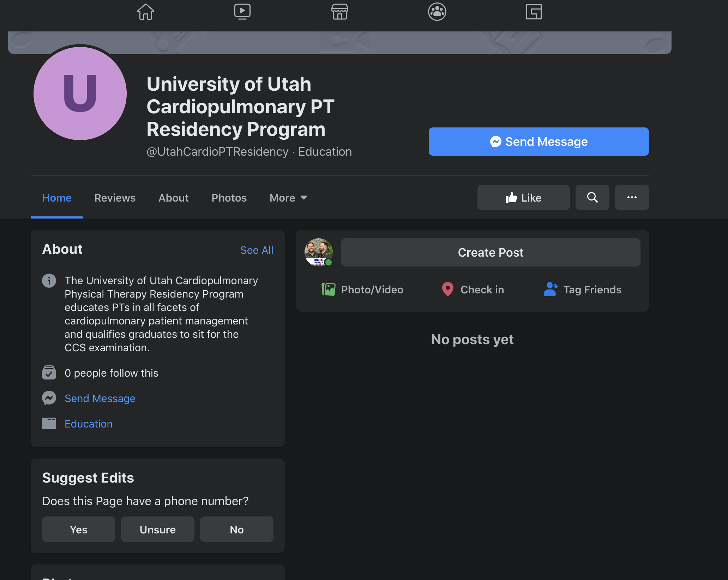
Task: Expand the More dropdown menu
Action: click(x=288, y=198)
